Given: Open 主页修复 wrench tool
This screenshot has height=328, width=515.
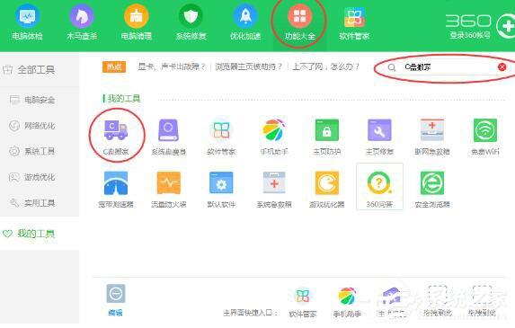Looking at the screenshot, I should [x=379, y=137].
